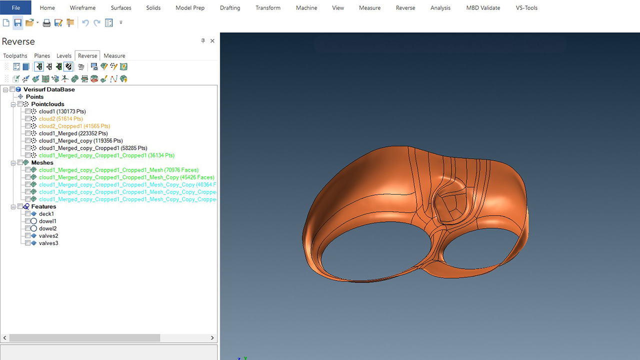Screen dimensions: 640x360
Task: Open the quick access toolbar customize dropdown
Action: click(121, 23)
